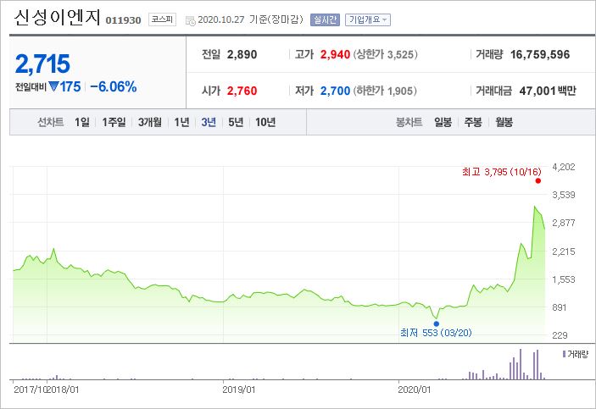Switch to the 주봉 candlestick chart

click(473, 122)
